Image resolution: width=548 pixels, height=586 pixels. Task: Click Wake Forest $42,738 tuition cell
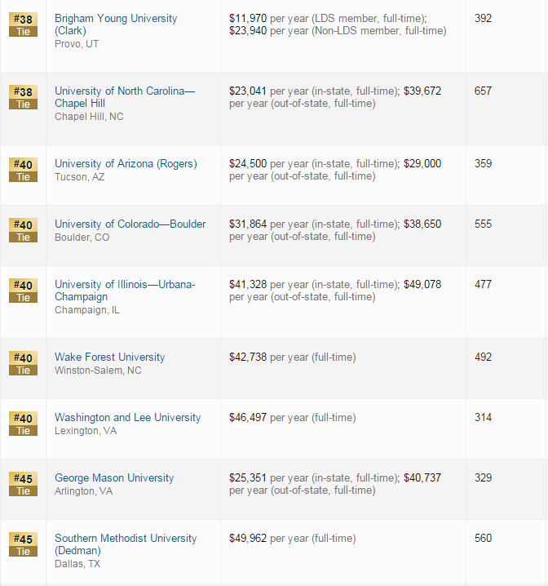292,357
